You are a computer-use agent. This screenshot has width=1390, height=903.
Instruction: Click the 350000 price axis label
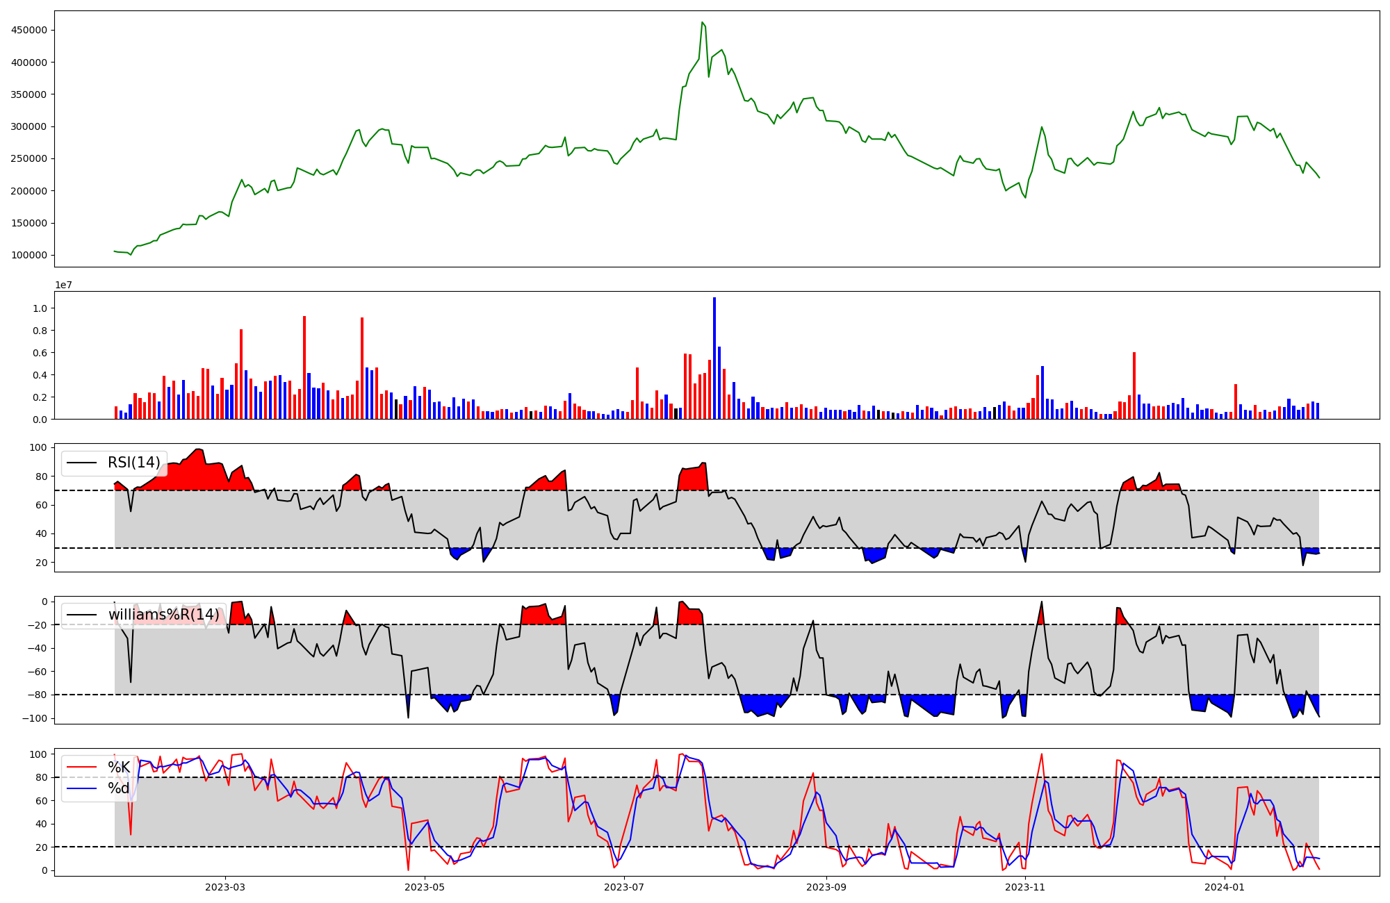click(29, 94)
